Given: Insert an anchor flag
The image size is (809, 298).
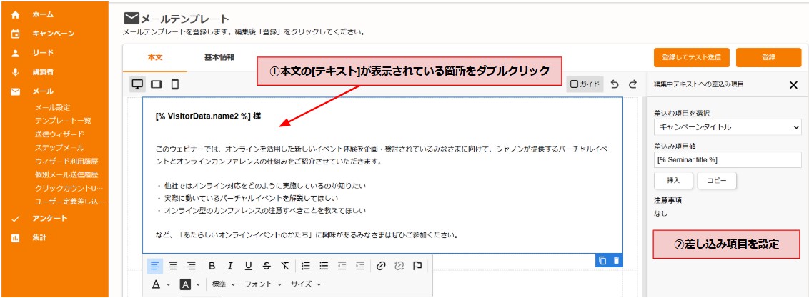Looking at the screenshot, I should [x=417, y=266].
